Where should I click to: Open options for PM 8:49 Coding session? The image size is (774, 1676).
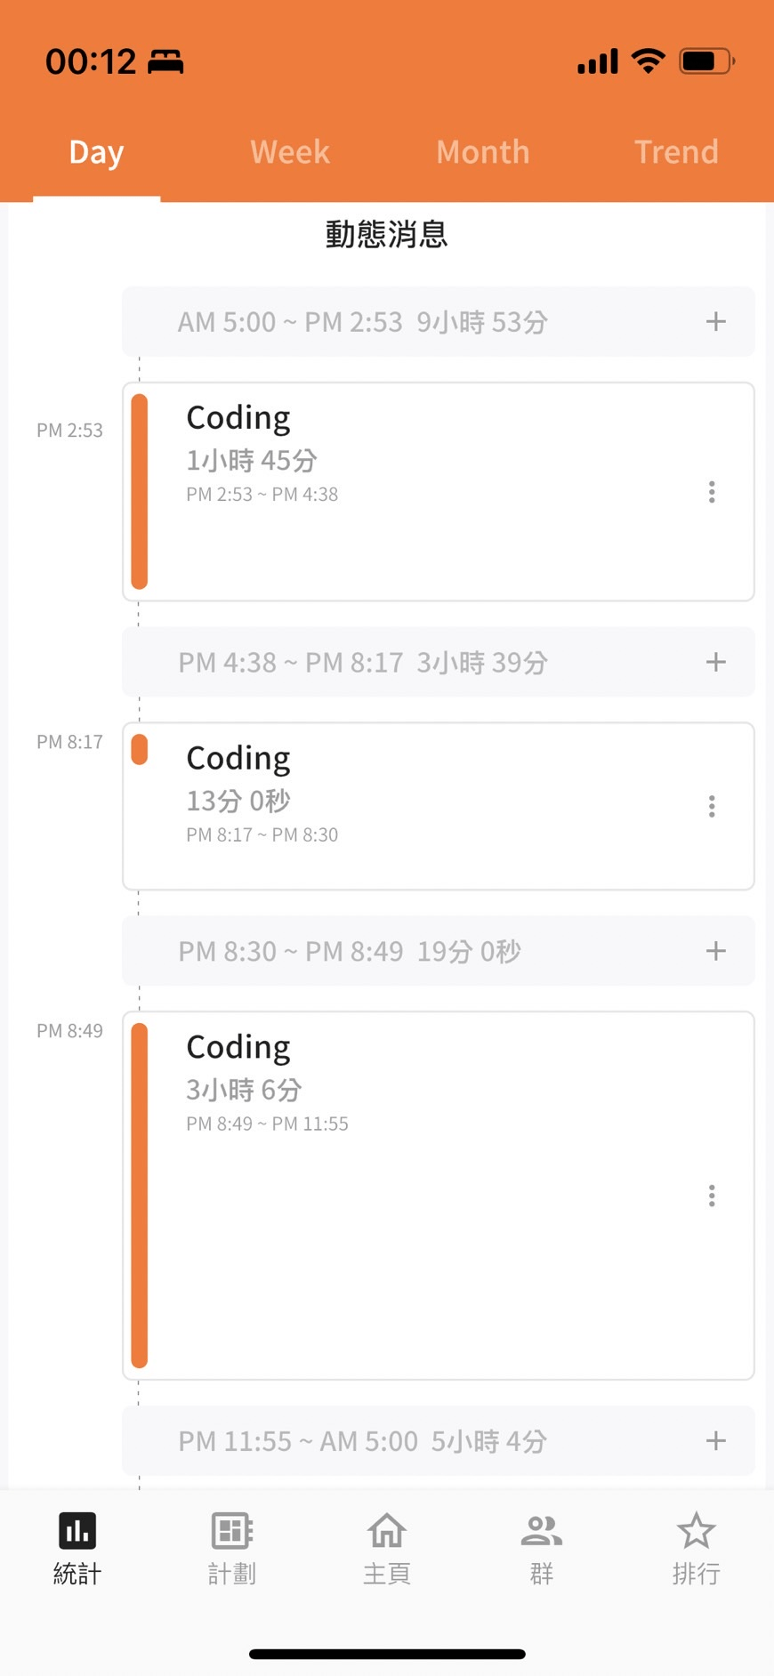712,1196
